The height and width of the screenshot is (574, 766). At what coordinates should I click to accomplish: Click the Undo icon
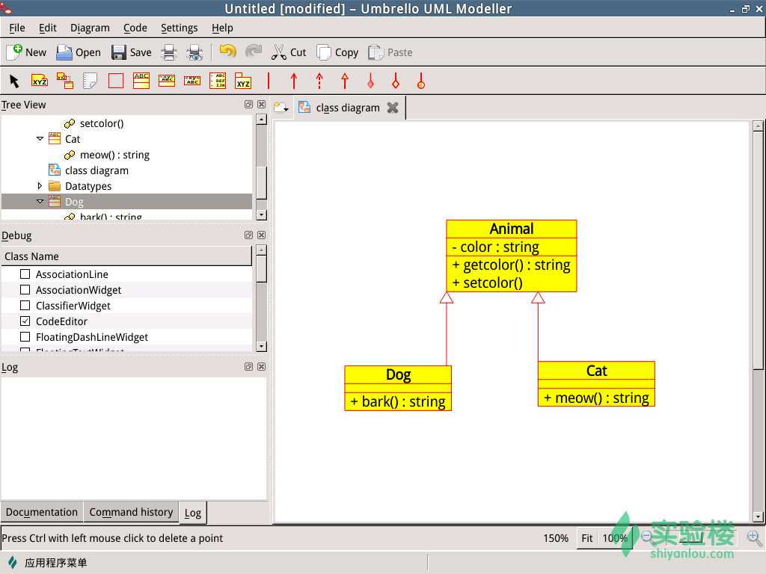(x=227, y=52)
